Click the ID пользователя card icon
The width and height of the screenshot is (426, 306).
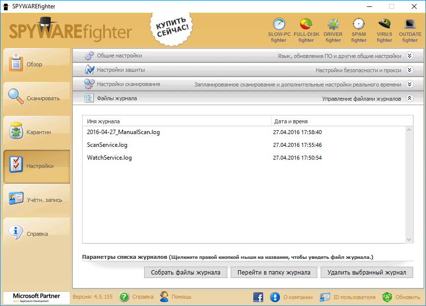click(325, 297)
